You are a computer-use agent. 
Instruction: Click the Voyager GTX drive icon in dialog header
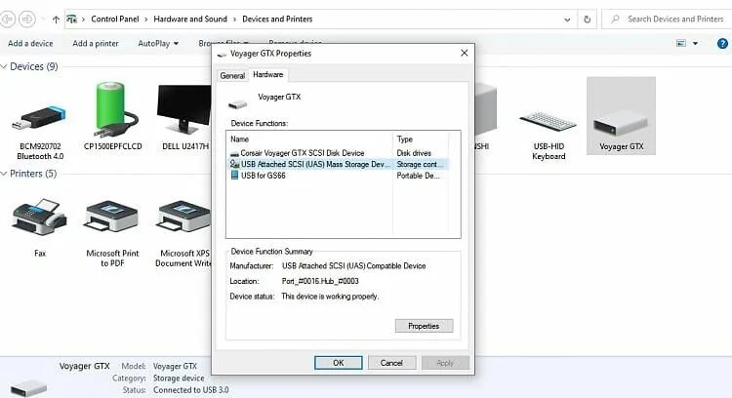[237, 103]
